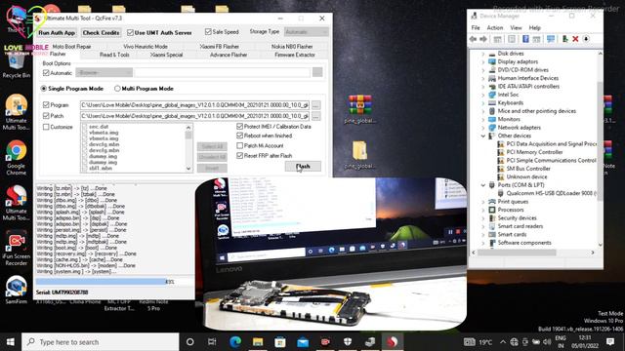This screenshot has width=625, height=351.
Task: Open Windows Security shield taskbar icon
Action: click(x=348, y=342)
